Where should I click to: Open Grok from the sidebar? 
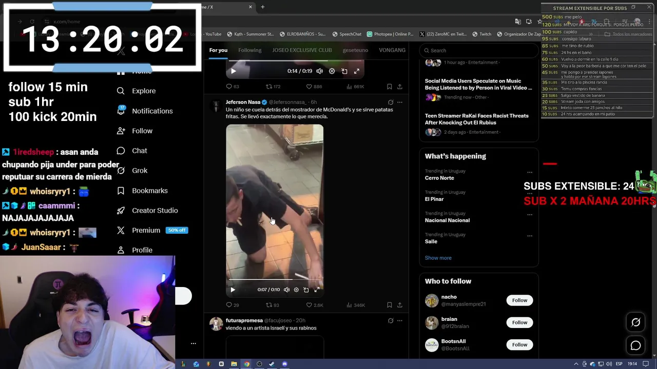click(x=132, y=170)
